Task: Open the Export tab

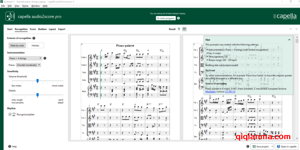Action: click(62, 29)
